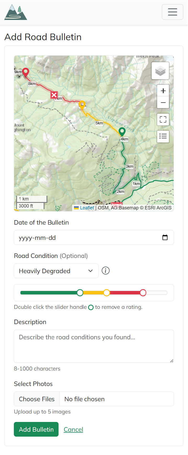Image resolution: width=188 pixels, height=455 pixels.
Task: Click Choose Files to upload photos
Action: coord(37,399)
